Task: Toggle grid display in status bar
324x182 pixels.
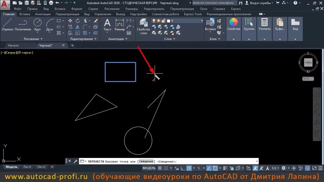Action: pyautogui.click(x=160, y=168)
